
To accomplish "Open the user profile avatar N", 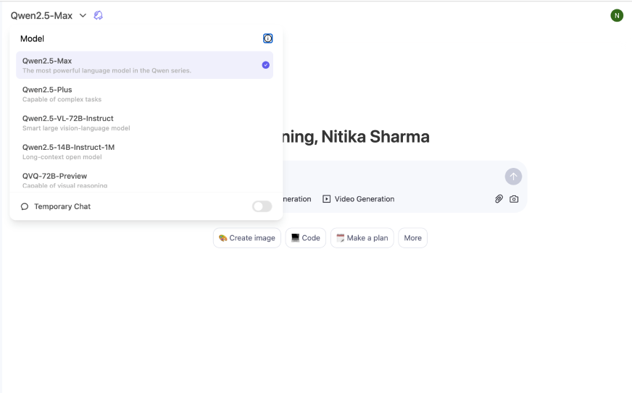I will (617, 15).
